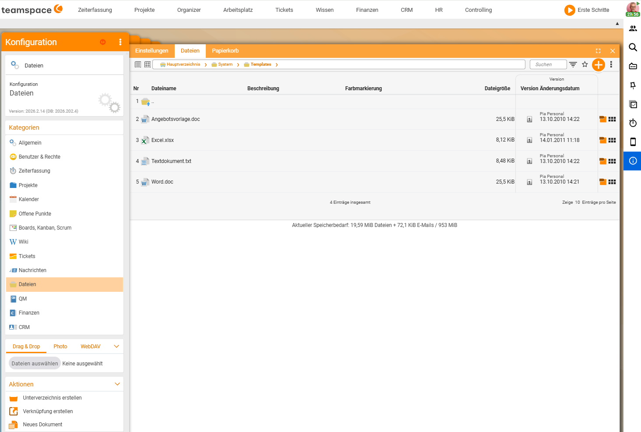Select Nachrichten category
Screen dimensions: 641x432
pos(64,270)
